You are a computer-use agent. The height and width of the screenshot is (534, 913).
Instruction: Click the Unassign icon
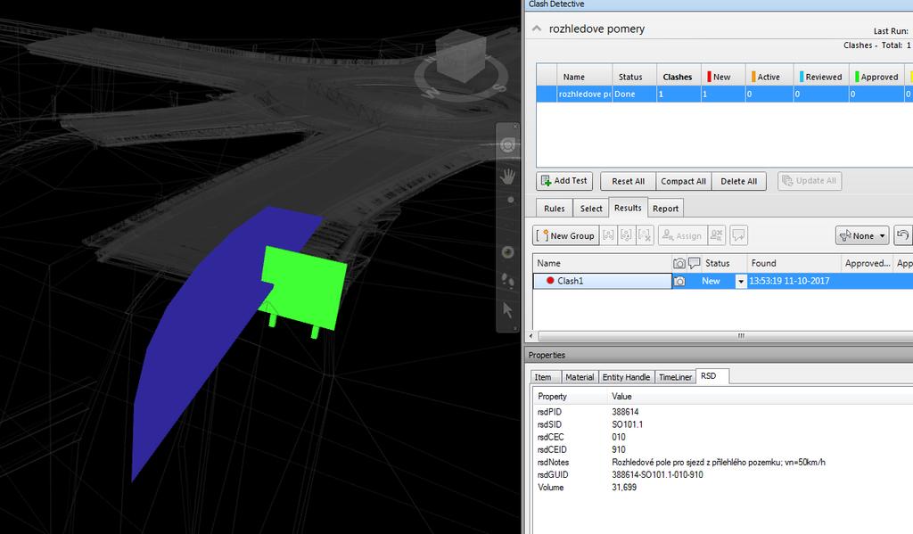point(717,235)
